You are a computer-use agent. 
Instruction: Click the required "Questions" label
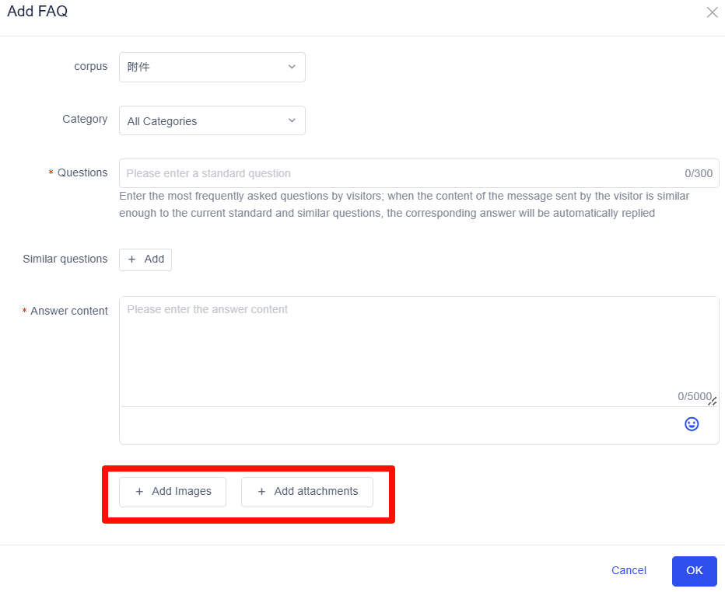[x=82, y=173]
